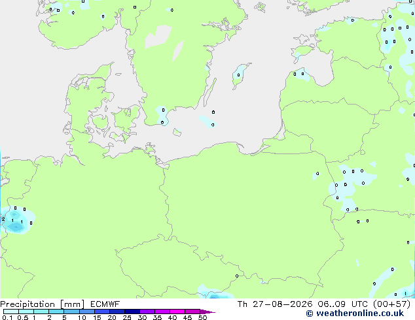Click the "(00+57)" forecast offset text

pos(391,304)
